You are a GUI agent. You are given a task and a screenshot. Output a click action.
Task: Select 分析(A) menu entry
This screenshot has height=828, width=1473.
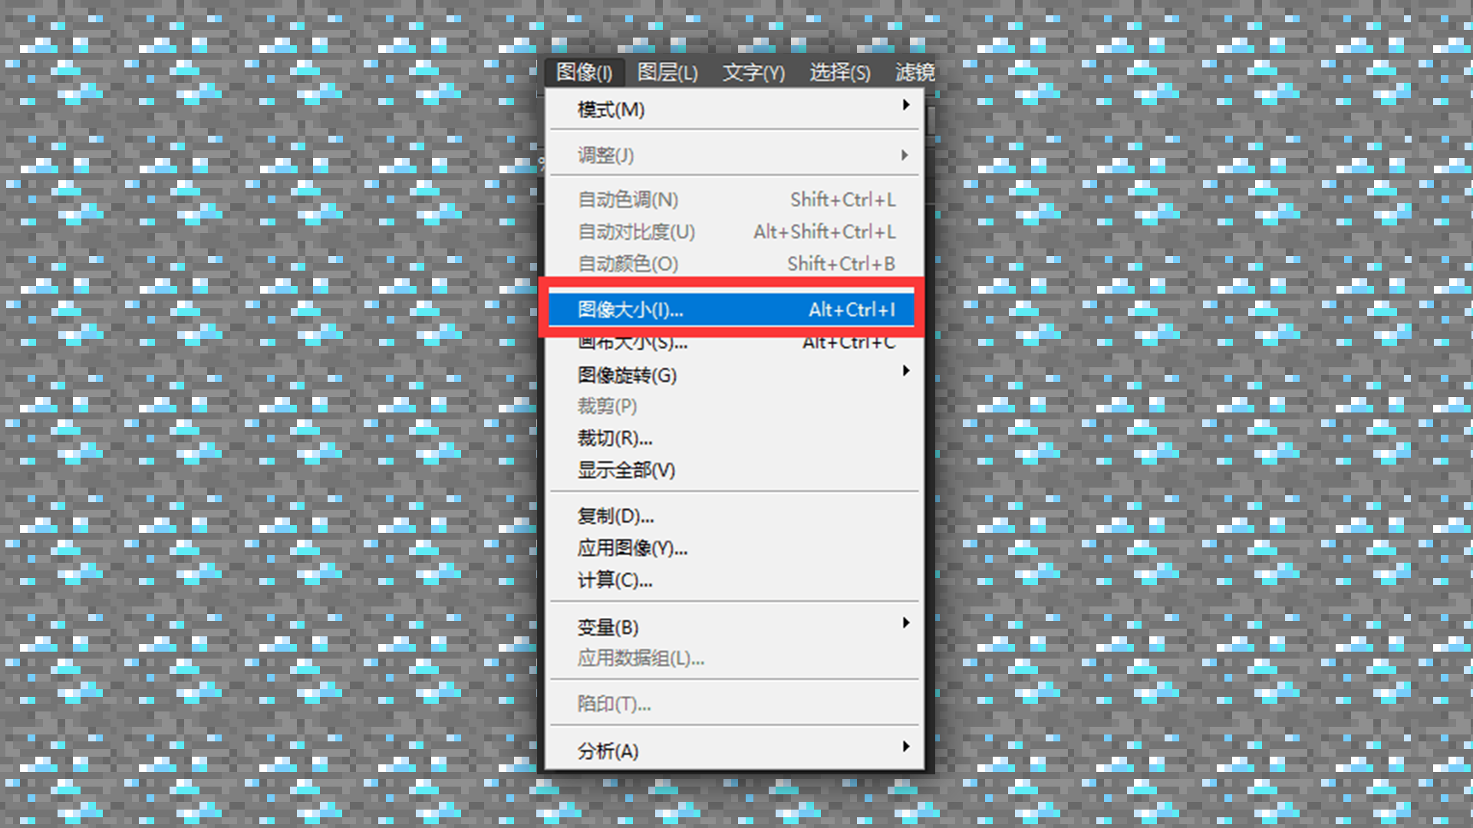click(x=732, y=751)
